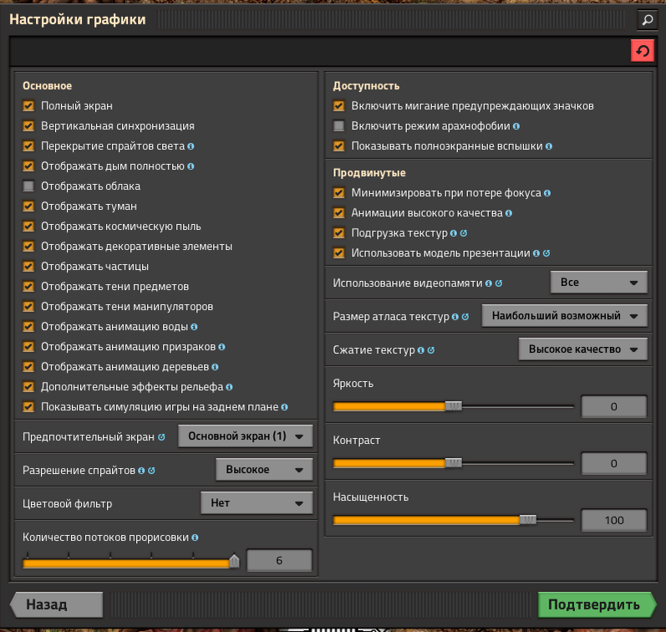Disable Отображать туман checkbox
This screenshot has height=632, width=666.
[28, 206]
